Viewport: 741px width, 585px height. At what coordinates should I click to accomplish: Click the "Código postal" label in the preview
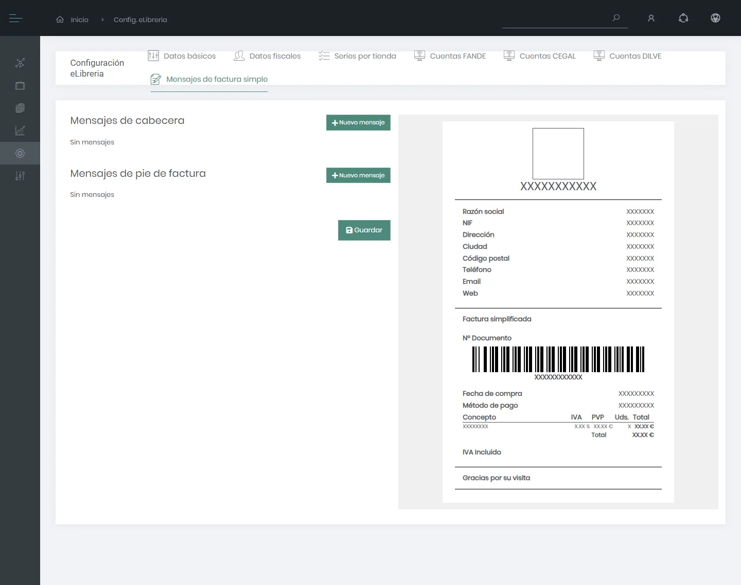[x=486, y=259]
